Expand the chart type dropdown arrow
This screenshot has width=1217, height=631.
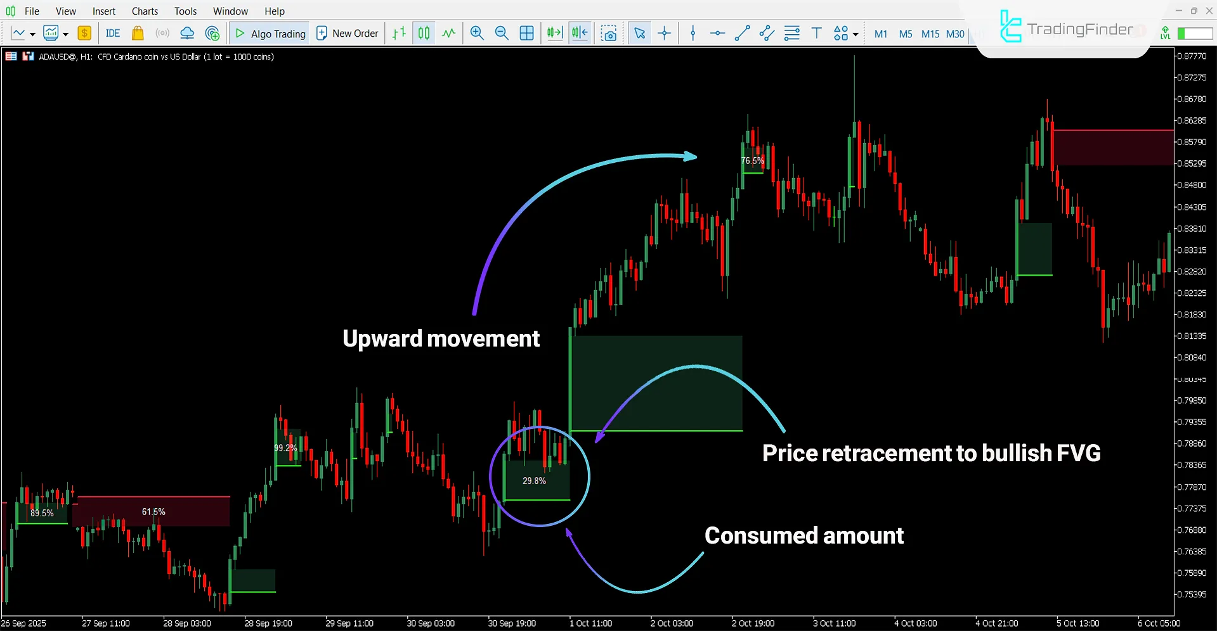[x=32, y=34]
